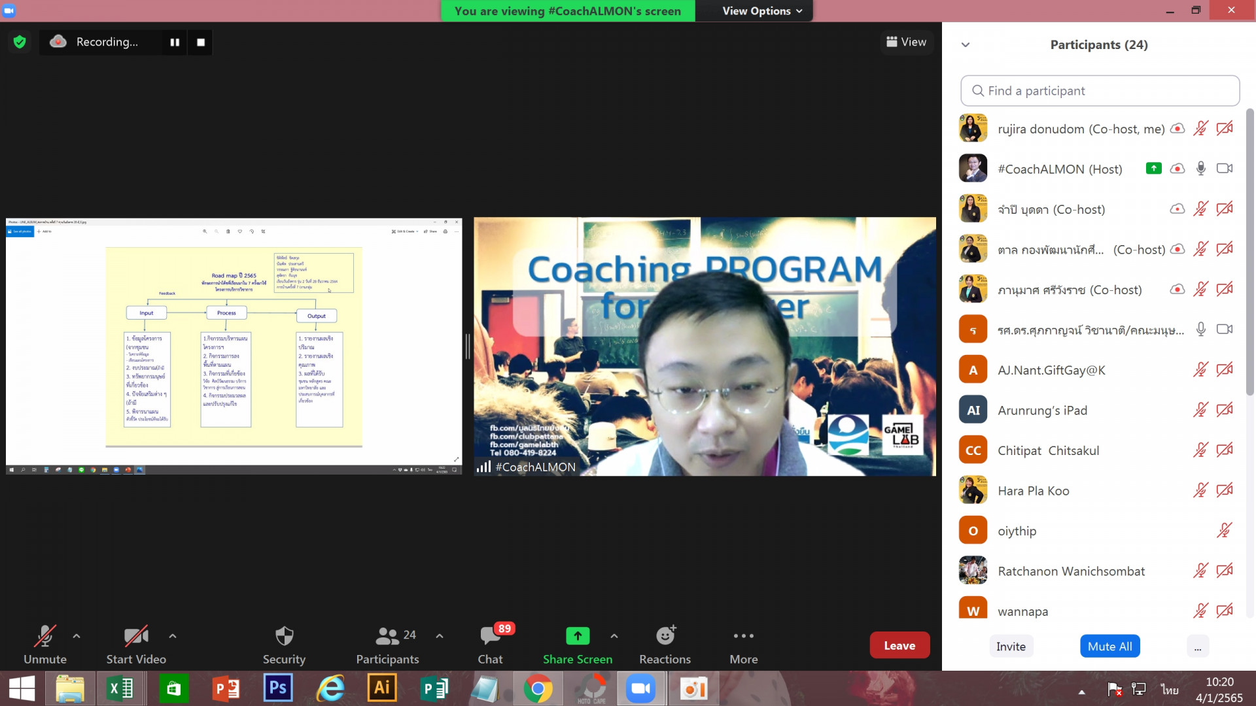Viewport: 1256px width, 706px height.
Task: Open the Reactions smiley menu
Action: (665, 645)
